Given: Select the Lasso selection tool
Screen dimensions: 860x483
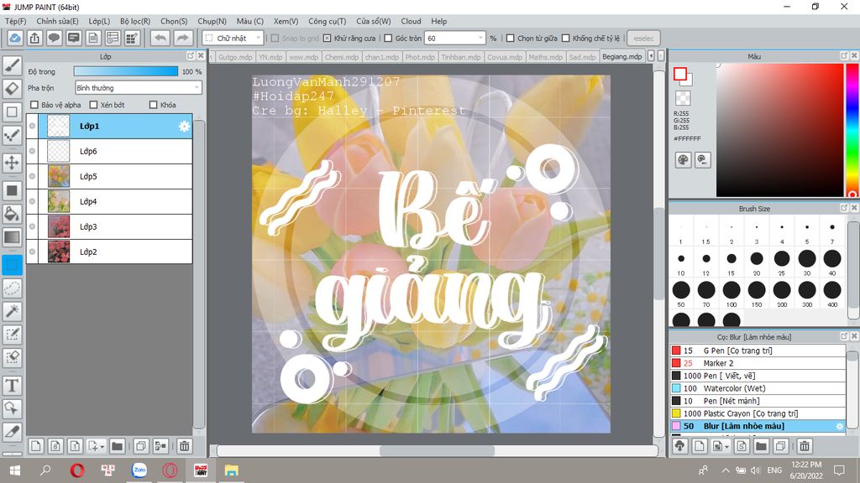Looking at the screenshot, I should (x=12, y=288).
